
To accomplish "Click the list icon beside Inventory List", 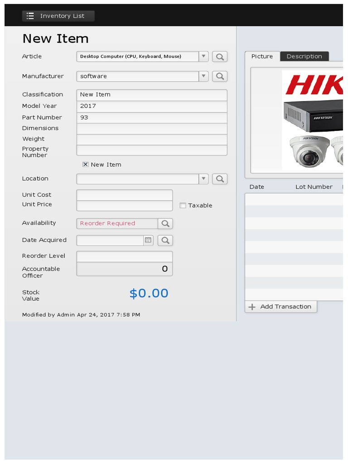I will [x=30, y=16].
